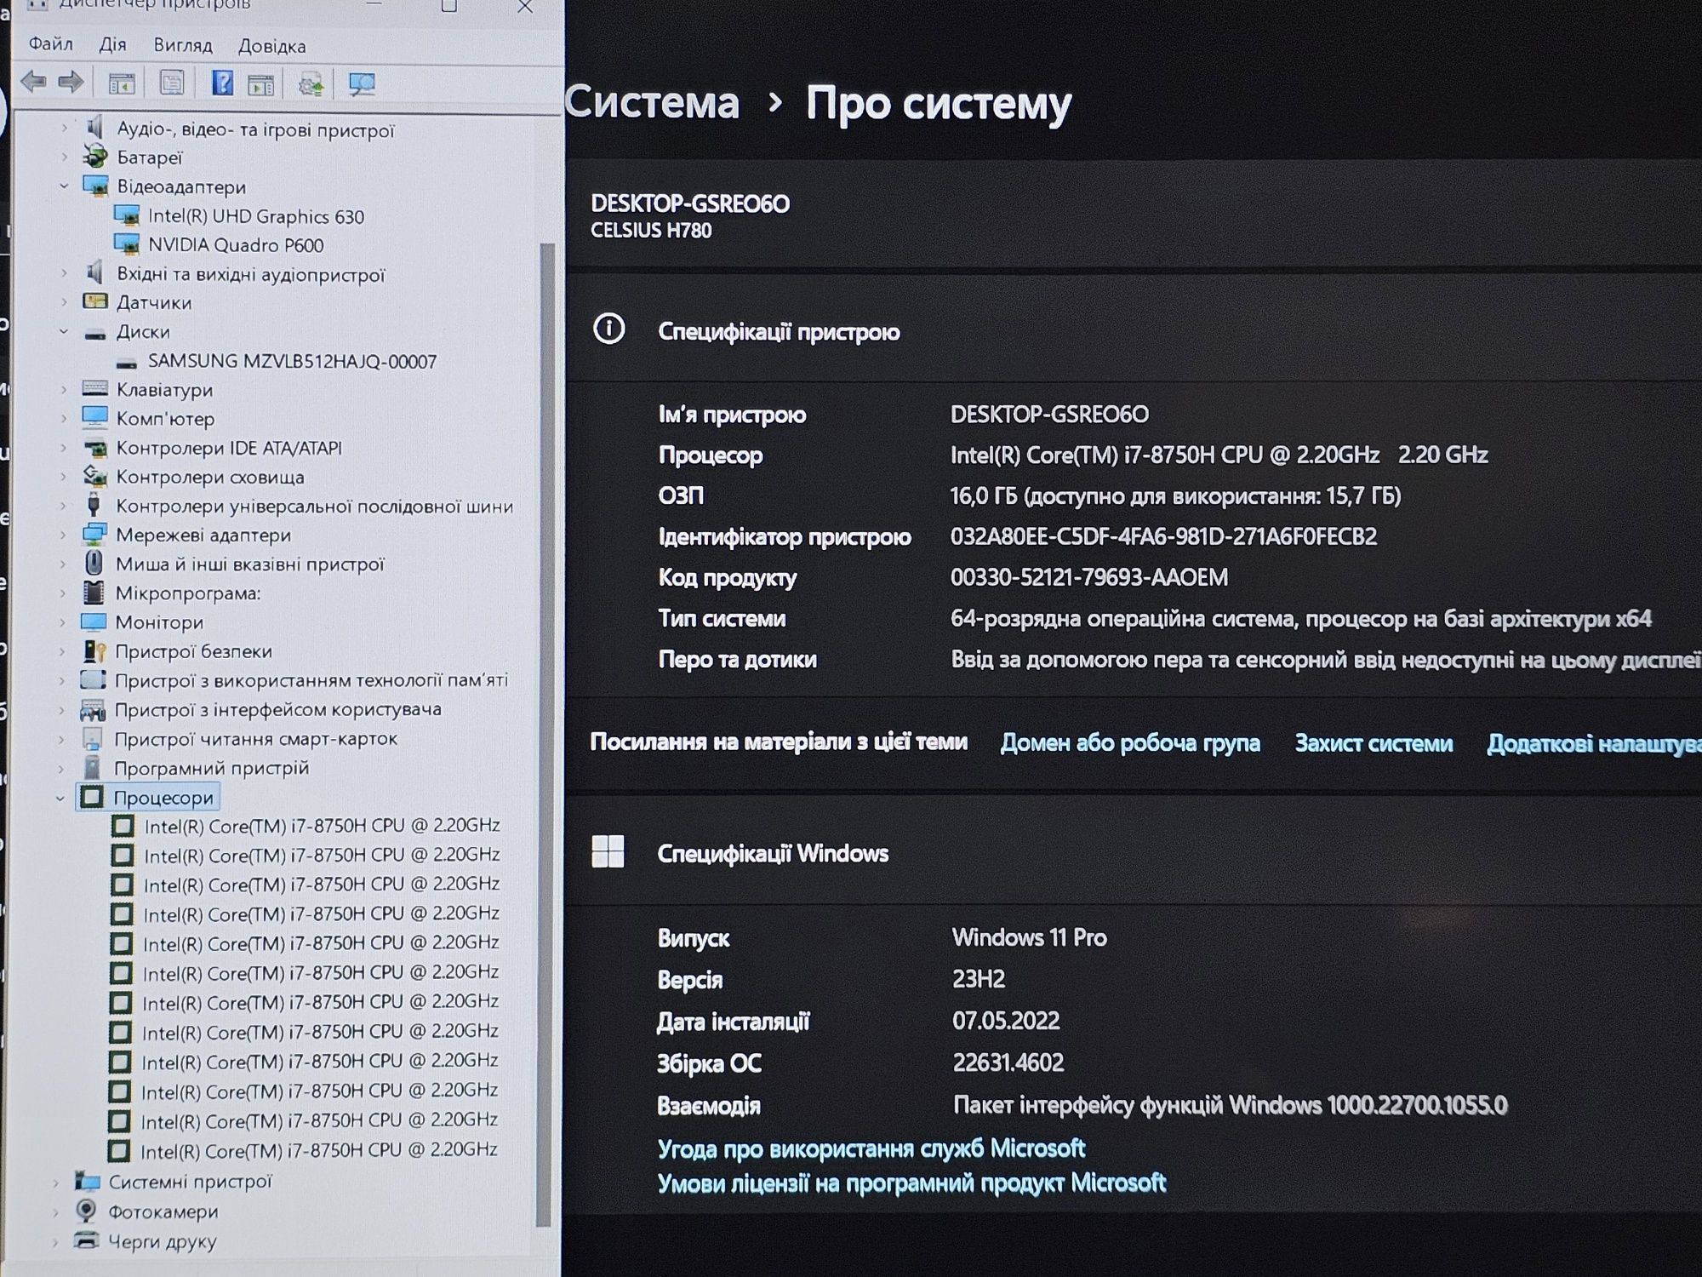Click the Датчики sensors icon
This screenshot has width=1702, height=1277.
pyautogui.click(x=94, y=301)
